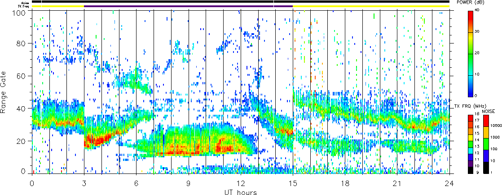502x195 pixels.
Task: Select the 9 tick on UT hours axis
Action: coord(189,183)
